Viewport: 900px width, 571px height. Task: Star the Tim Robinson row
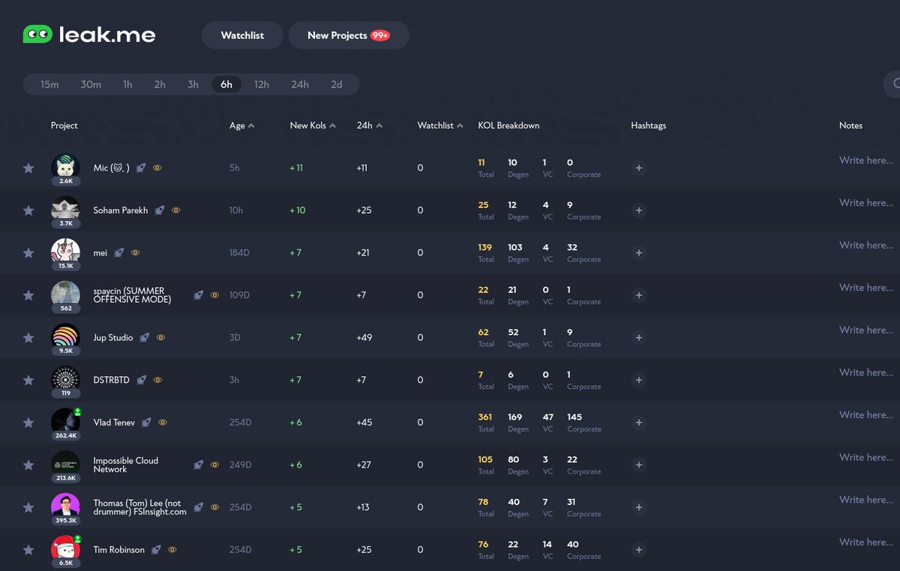click(28, 550)
